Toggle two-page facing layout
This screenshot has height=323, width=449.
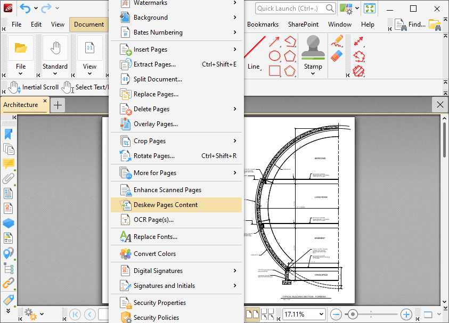pos(252,314)
